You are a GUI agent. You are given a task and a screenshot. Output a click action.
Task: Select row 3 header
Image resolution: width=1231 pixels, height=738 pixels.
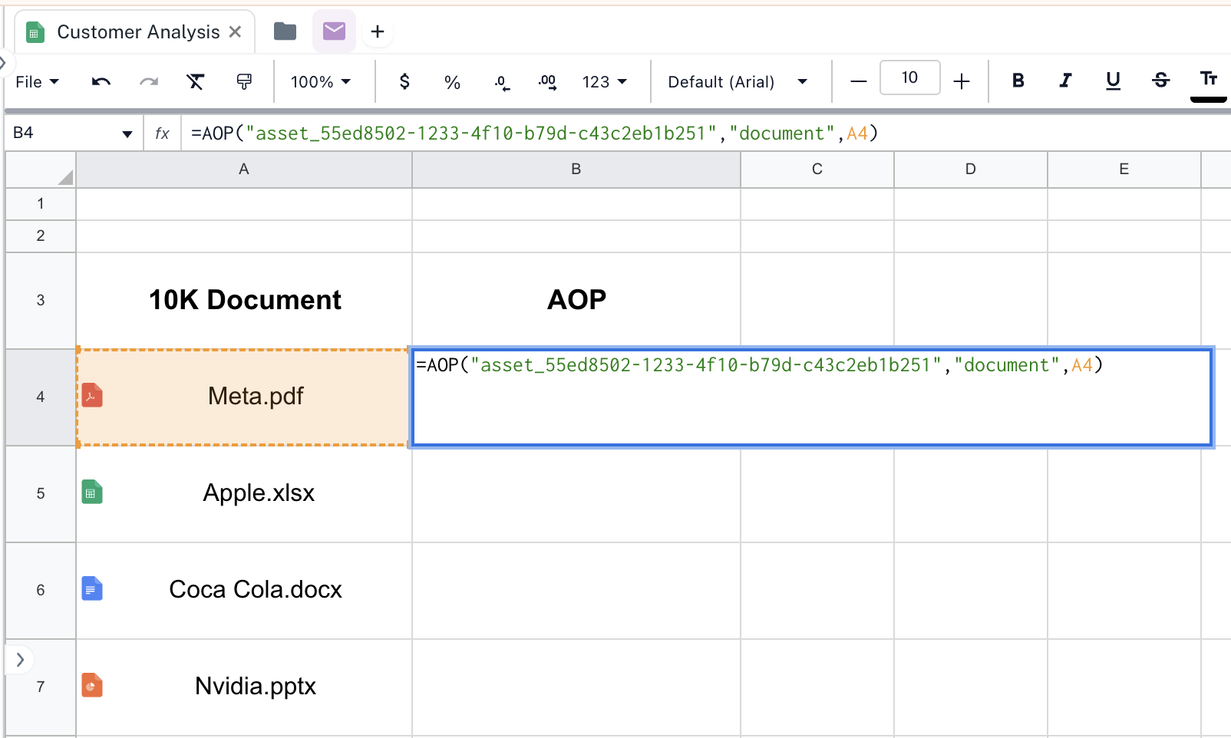tap(41, 301)
